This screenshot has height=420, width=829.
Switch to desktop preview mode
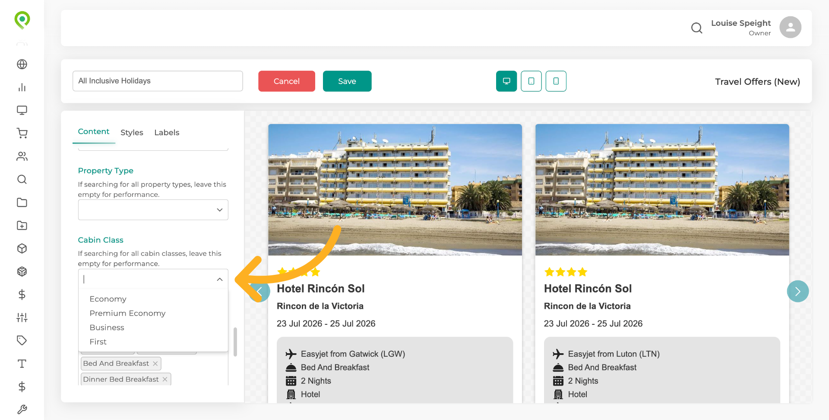pyautogui.click(x=506, y=81)
